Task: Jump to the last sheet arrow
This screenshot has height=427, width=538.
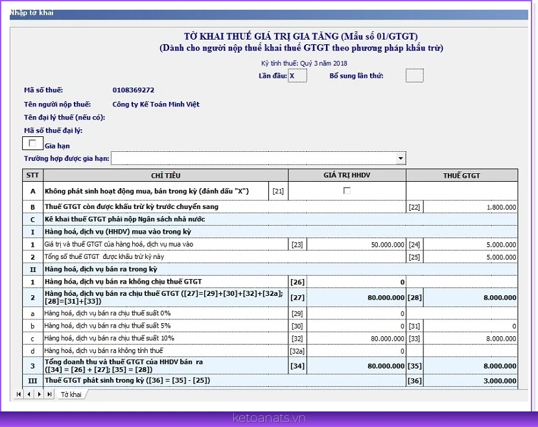Action: pos(49,394)
